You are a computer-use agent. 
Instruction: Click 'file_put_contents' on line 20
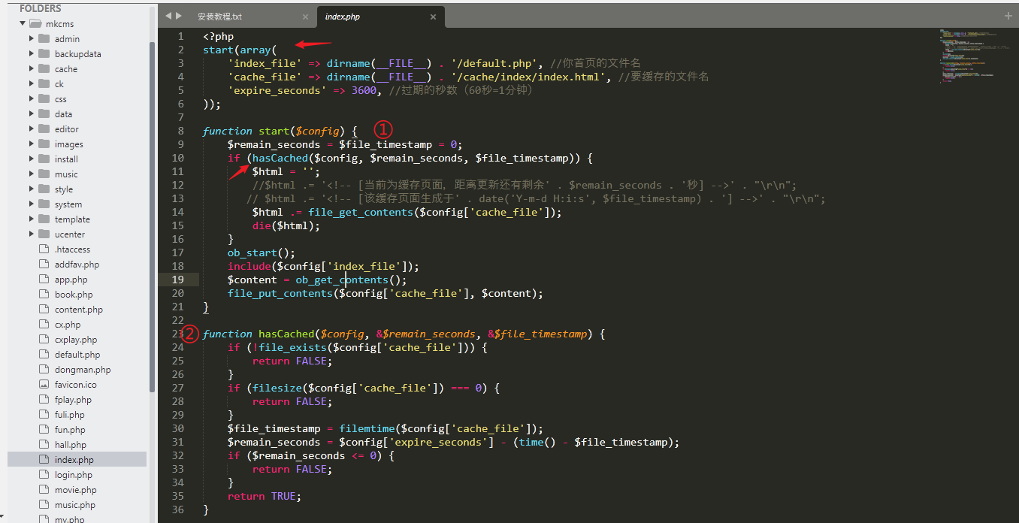pos(280,293)
